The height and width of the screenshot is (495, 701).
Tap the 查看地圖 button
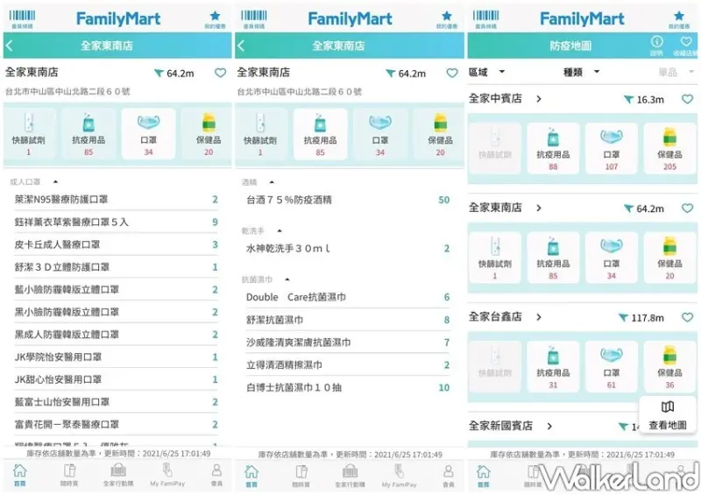point(668,415)
